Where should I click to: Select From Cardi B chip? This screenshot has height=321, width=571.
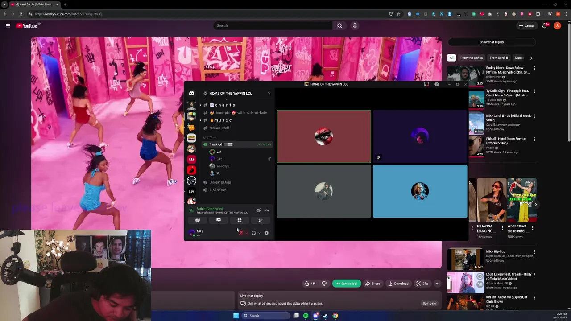click(499, 58)
